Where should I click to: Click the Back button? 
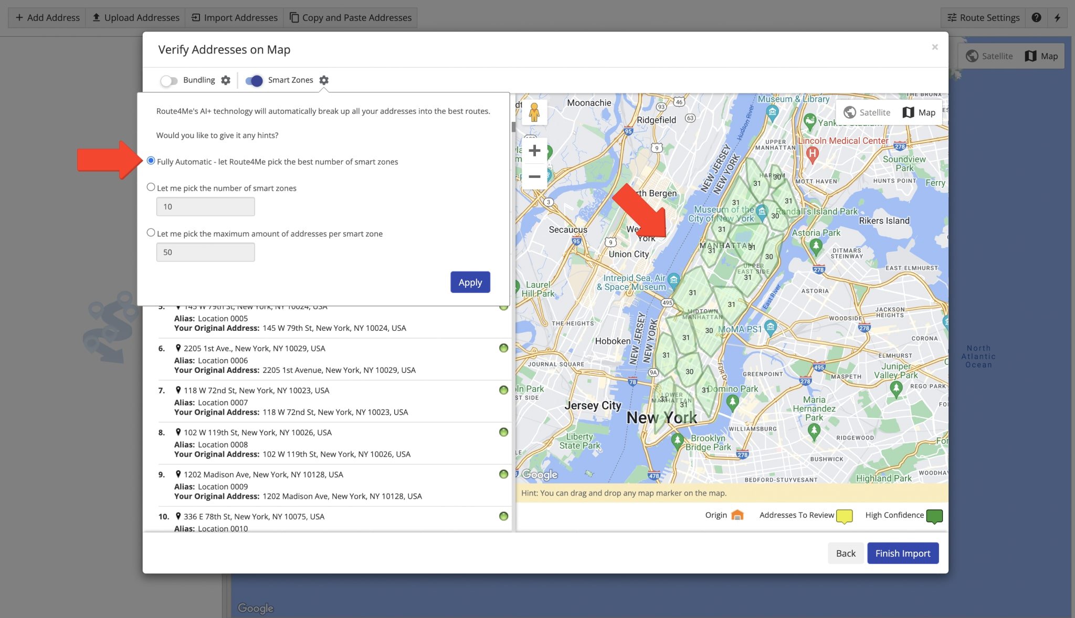coord(846,553)
